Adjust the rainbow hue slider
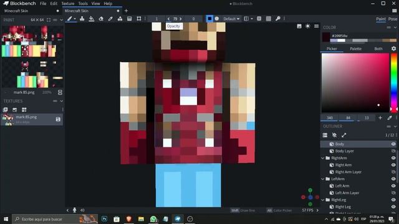Image resolution: width=399 pixels, height=224 pixels. 394,83
